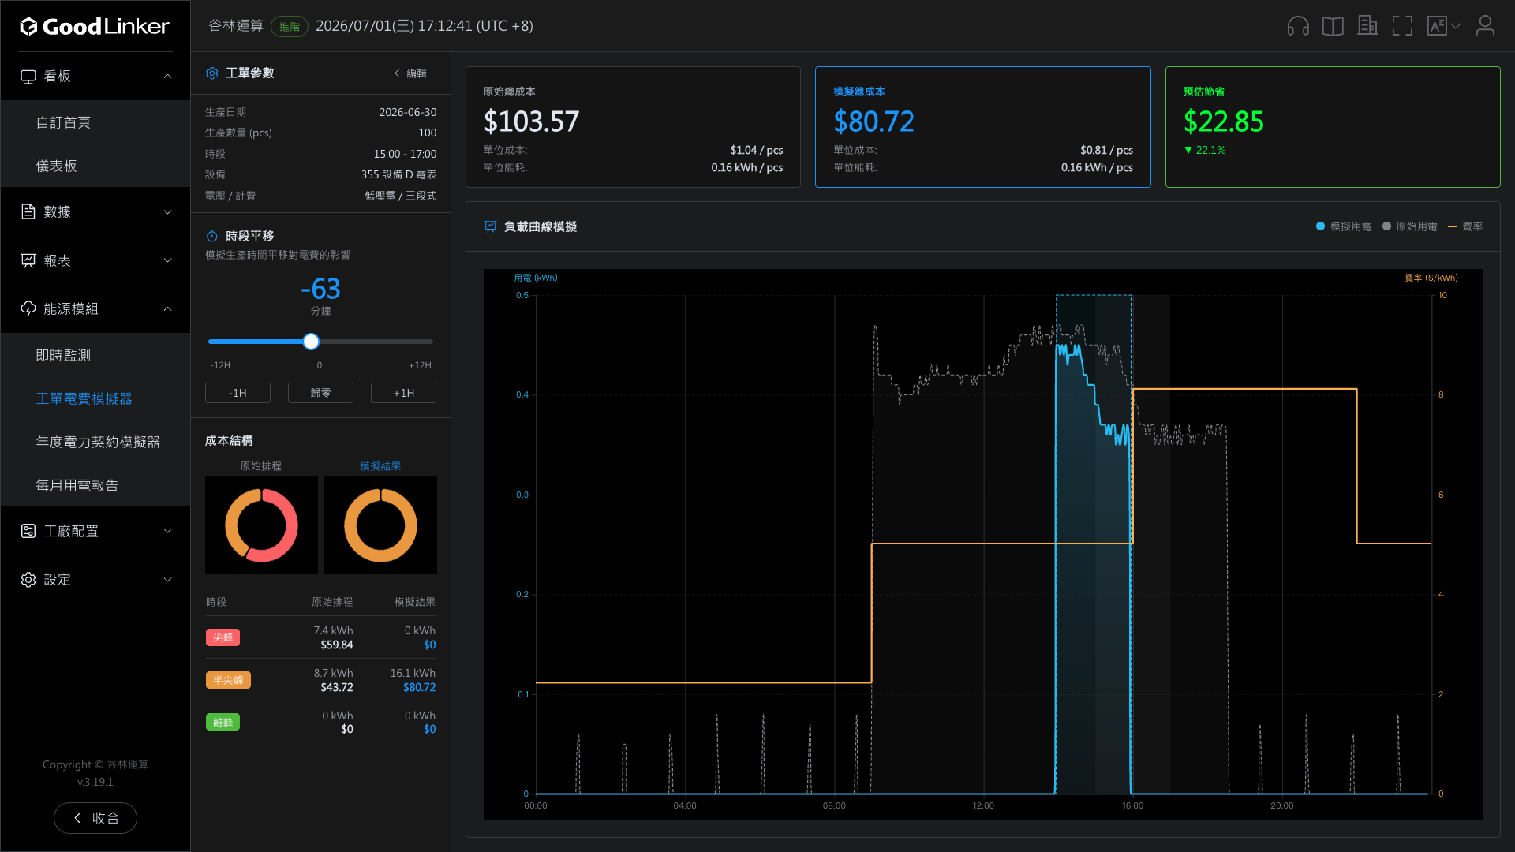The image size is (1515, 852).
Task: Toggle 模擬用電 legend series
Action: click(x=1343, y=226)
